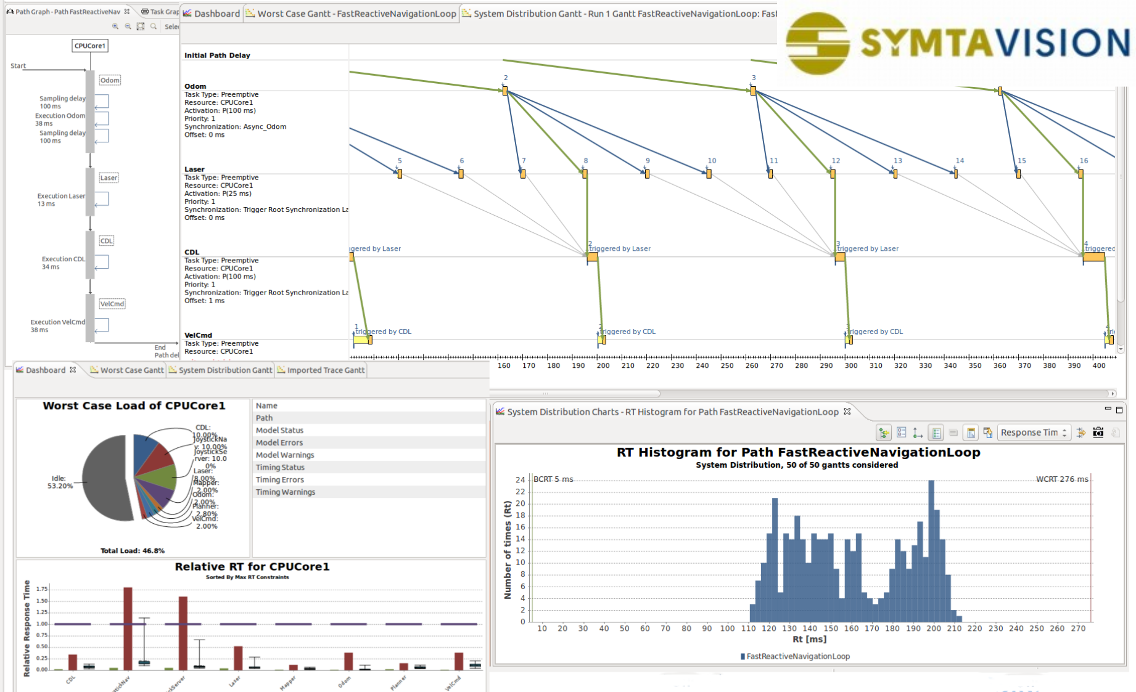Open the Response Time dropdown
The height and width of the screenshot is (692, 1136).
coord(1034,433)
